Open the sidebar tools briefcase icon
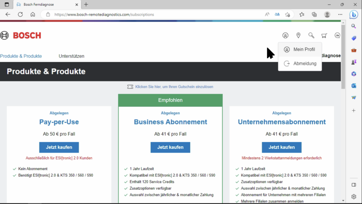This screenshot has width=362, height=204. click(354, 50)
